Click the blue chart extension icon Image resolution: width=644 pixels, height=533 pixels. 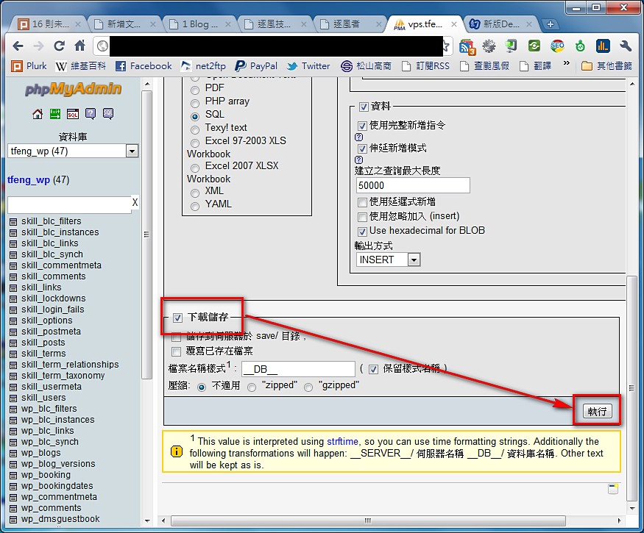tap(603, 46)
